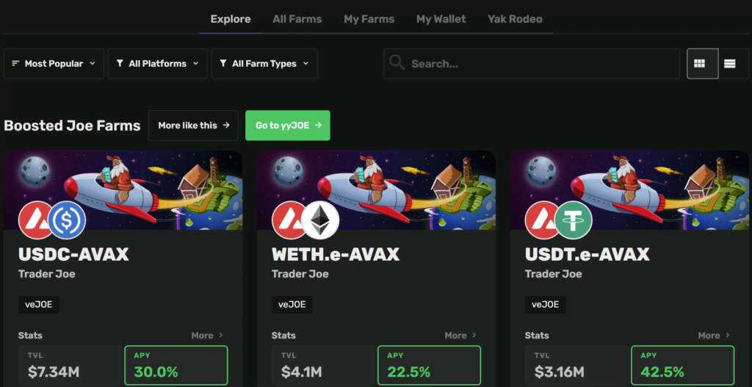The image size is (752, 387).
Task: Show More stats for USDC-AVAX
Action: click(x=206, y=336)
